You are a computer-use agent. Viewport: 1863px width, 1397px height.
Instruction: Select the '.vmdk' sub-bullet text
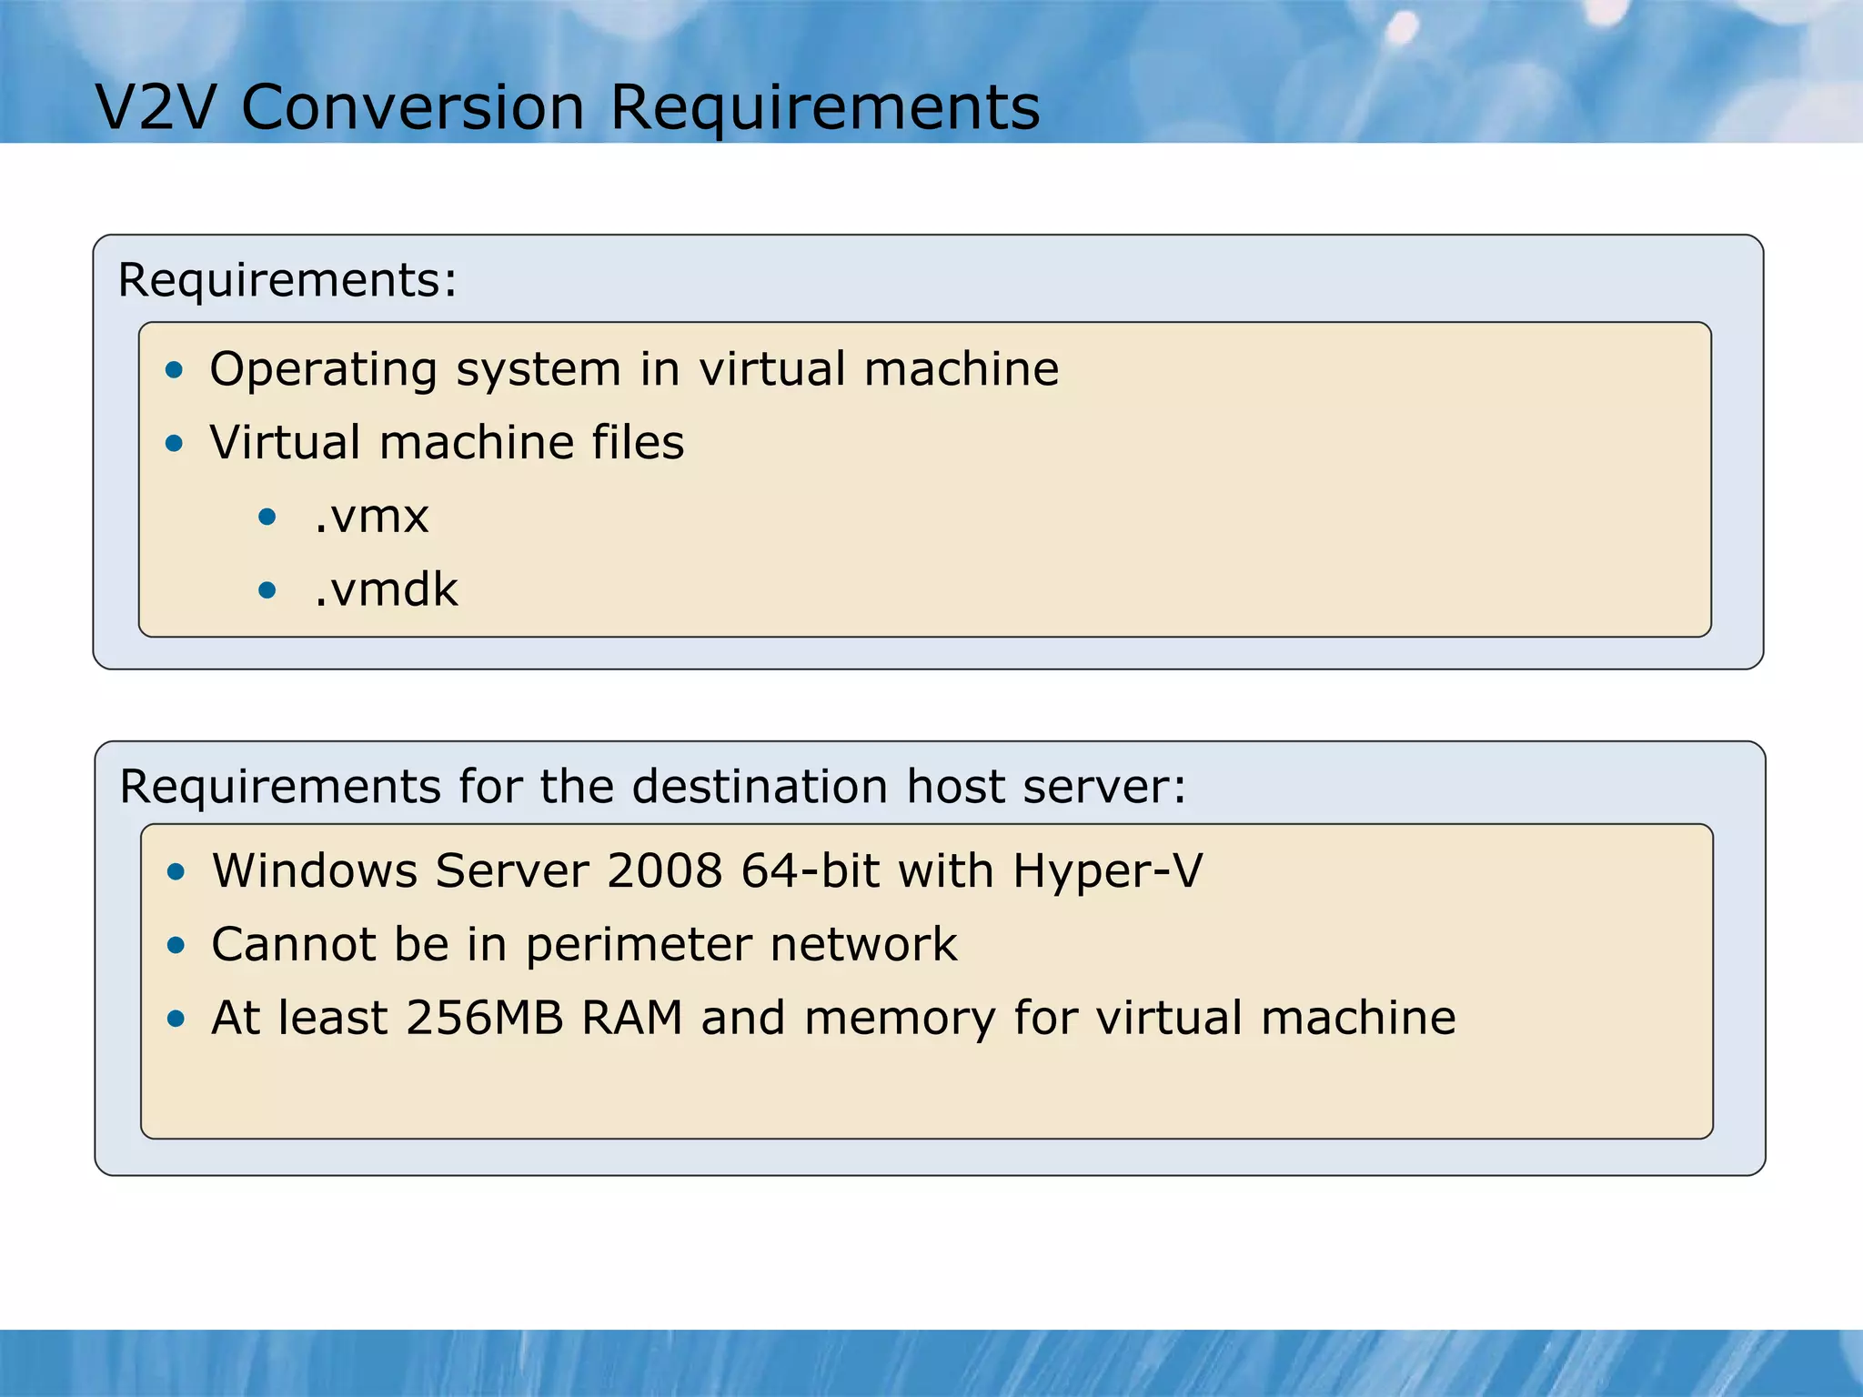tap(386, 589)
